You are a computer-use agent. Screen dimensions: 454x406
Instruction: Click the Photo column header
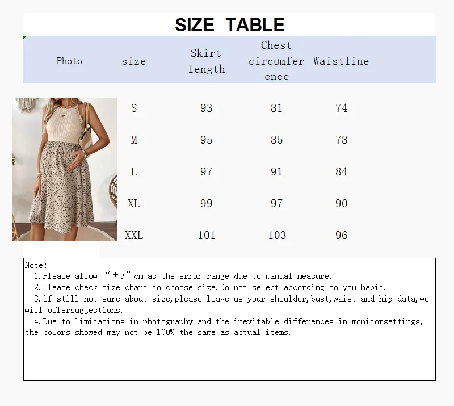pyautogui.click(x=69, y=61)
